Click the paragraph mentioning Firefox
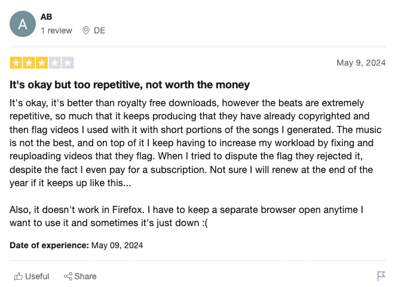 (186, 216)
